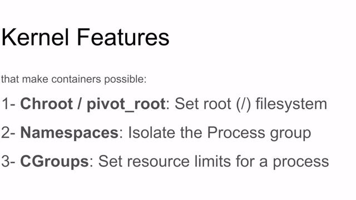The image size is (356, 200).
Task: Click the subtitle 'that make containers possible:'
Action: [x=74, y=79]
